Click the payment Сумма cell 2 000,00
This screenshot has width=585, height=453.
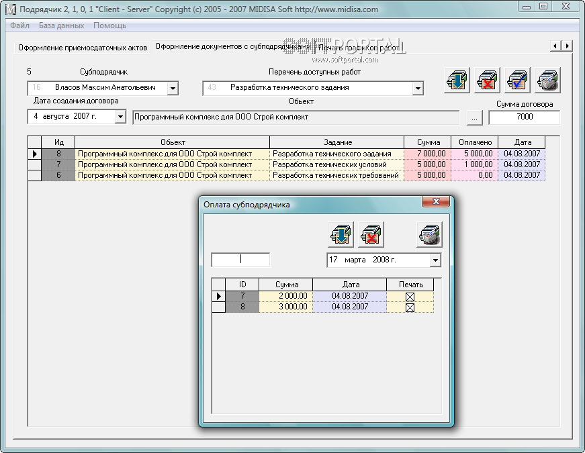286,296
